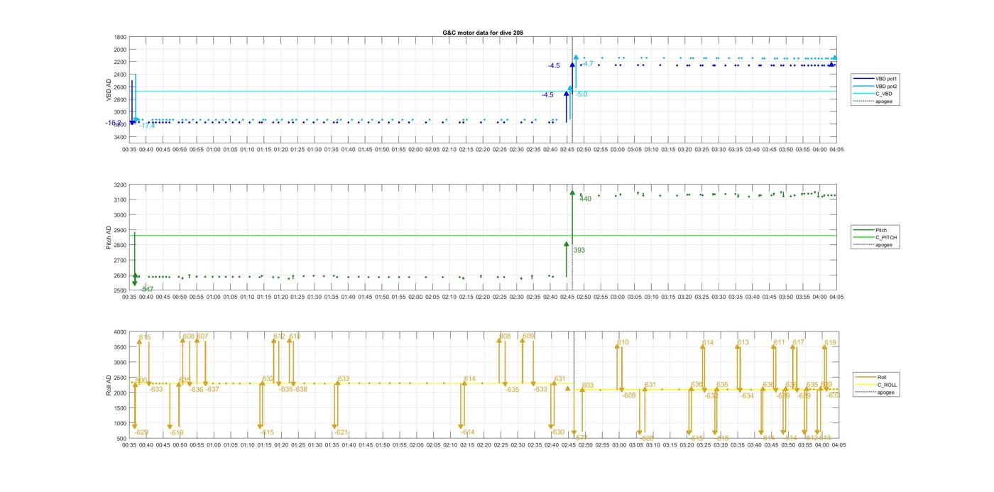Screen dimensions: 994x492
Task: Click the '1800' tick on the VBD axis
Action: click(x=120, y=37)
